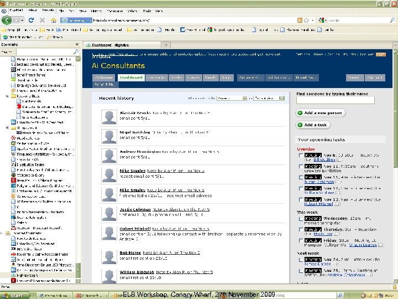This screenshot has height=299, width=398.
Task: Click the orange HELP badge
Action: 380,54
